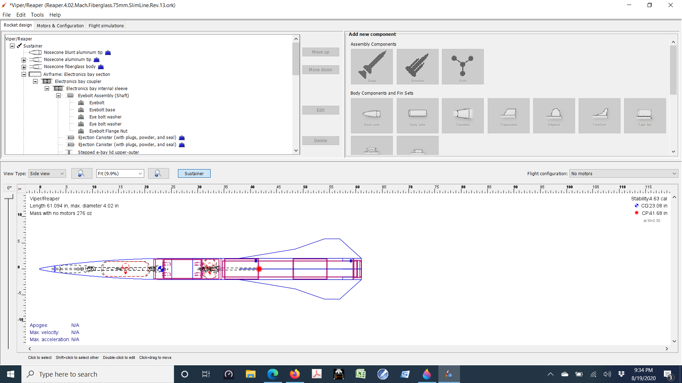Click the red CP marker on rocket
Viewport: 682px width, 383px height.
click(259, 269)
